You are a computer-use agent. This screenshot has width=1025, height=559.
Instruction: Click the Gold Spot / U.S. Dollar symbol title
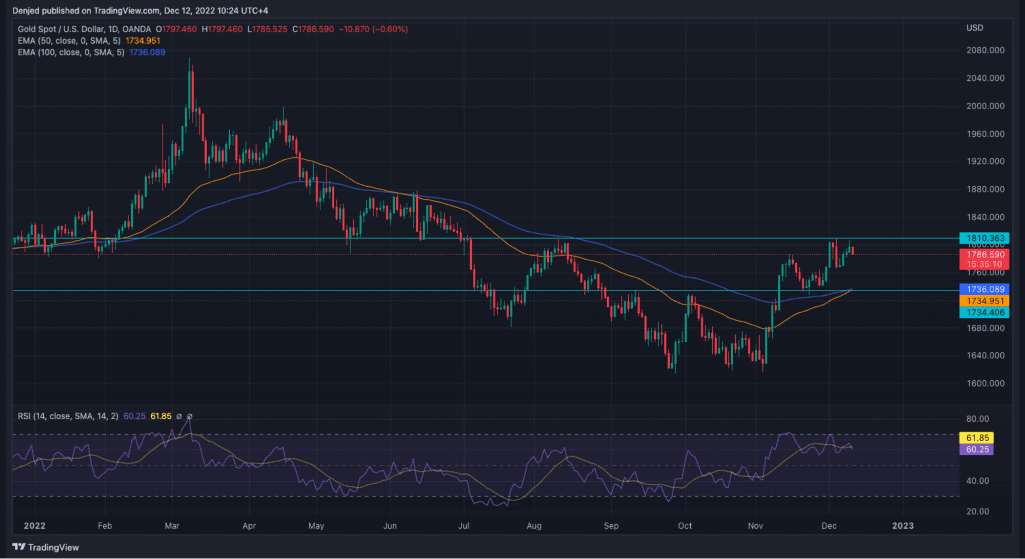click(84, 29)
